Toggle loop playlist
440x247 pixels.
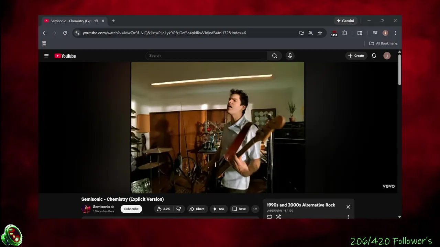coord(269,217)
